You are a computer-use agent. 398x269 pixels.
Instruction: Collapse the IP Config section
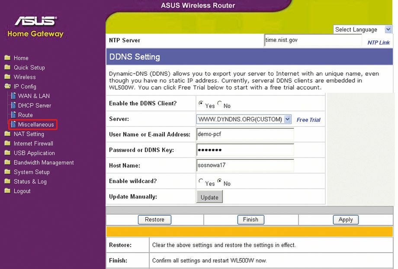25,87
